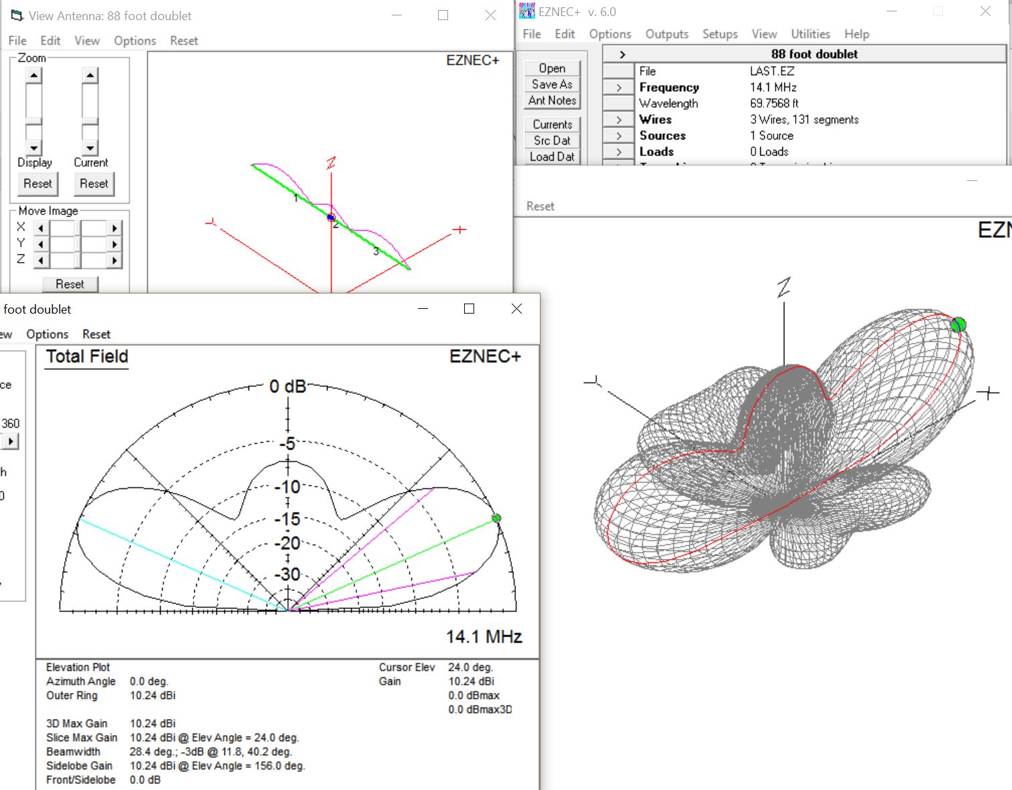Screen dimensions: 1012x790
Task: Click the Display zoom scroll-down arrow
Action: 33,147
